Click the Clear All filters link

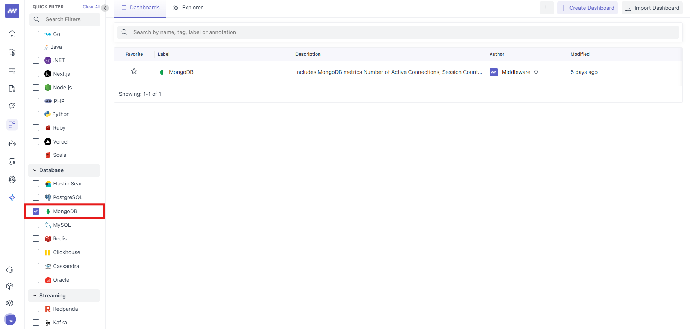point(91,6)
